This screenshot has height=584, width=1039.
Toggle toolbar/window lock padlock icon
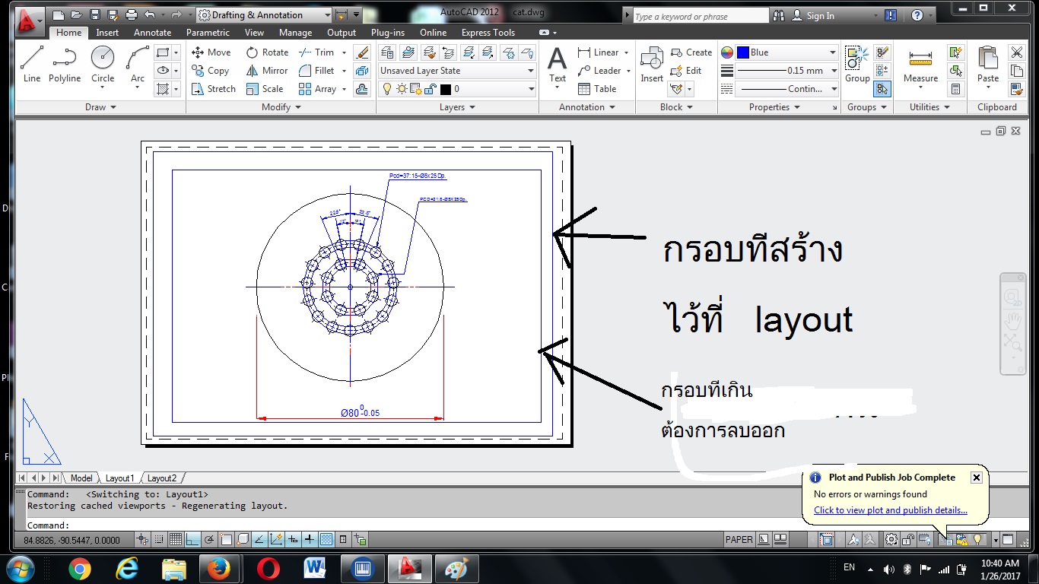pyautogui.click(x=909, y=540)
